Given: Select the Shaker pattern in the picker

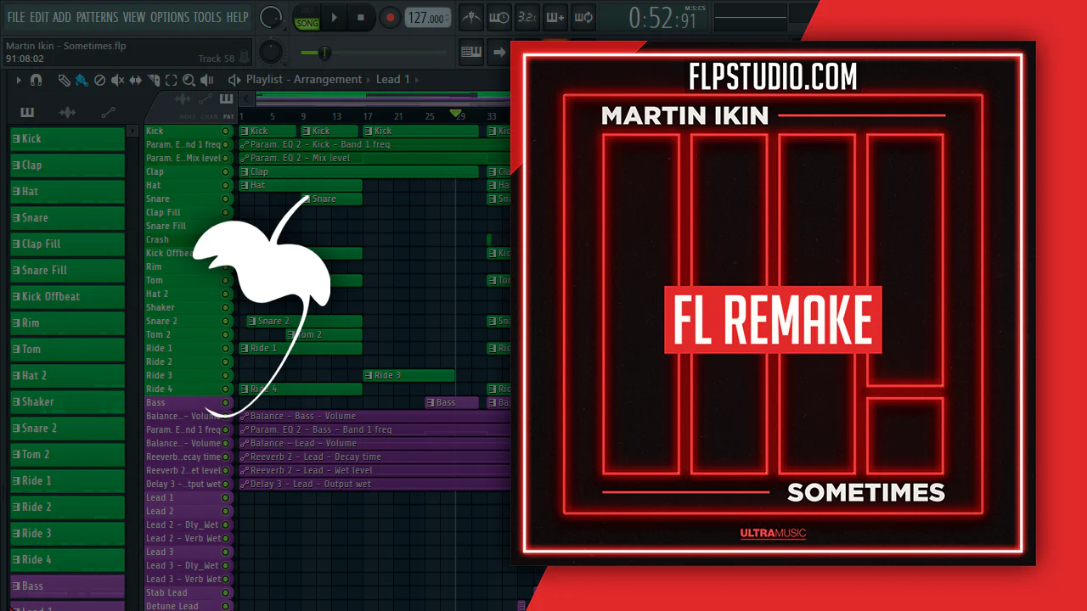Looking at the screenshot, I should [x=67, y=401].
